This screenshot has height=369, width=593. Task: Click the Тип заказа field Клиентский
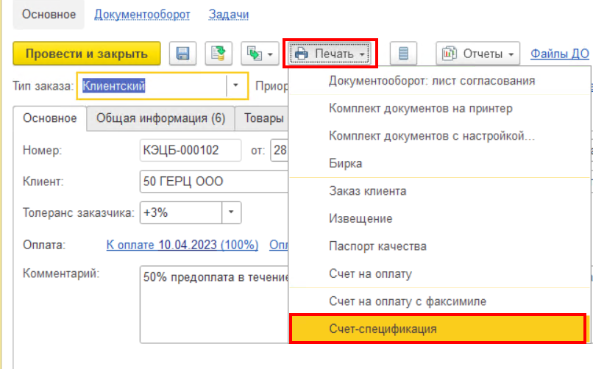(153, 86)
